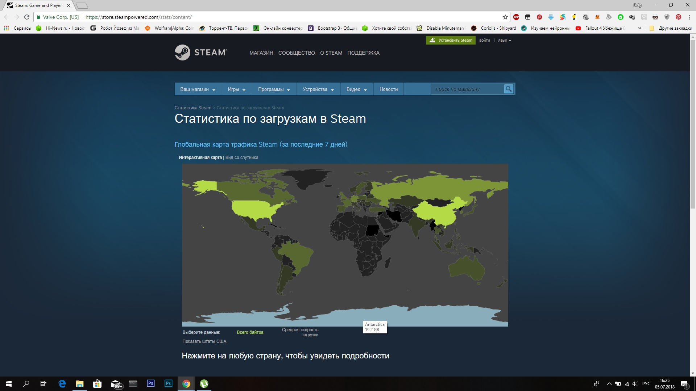Screen dimensions: 696x391
Task: Open 'Fallout 4 Убежище' YouTube bookmark
Action: click(600, 28)
